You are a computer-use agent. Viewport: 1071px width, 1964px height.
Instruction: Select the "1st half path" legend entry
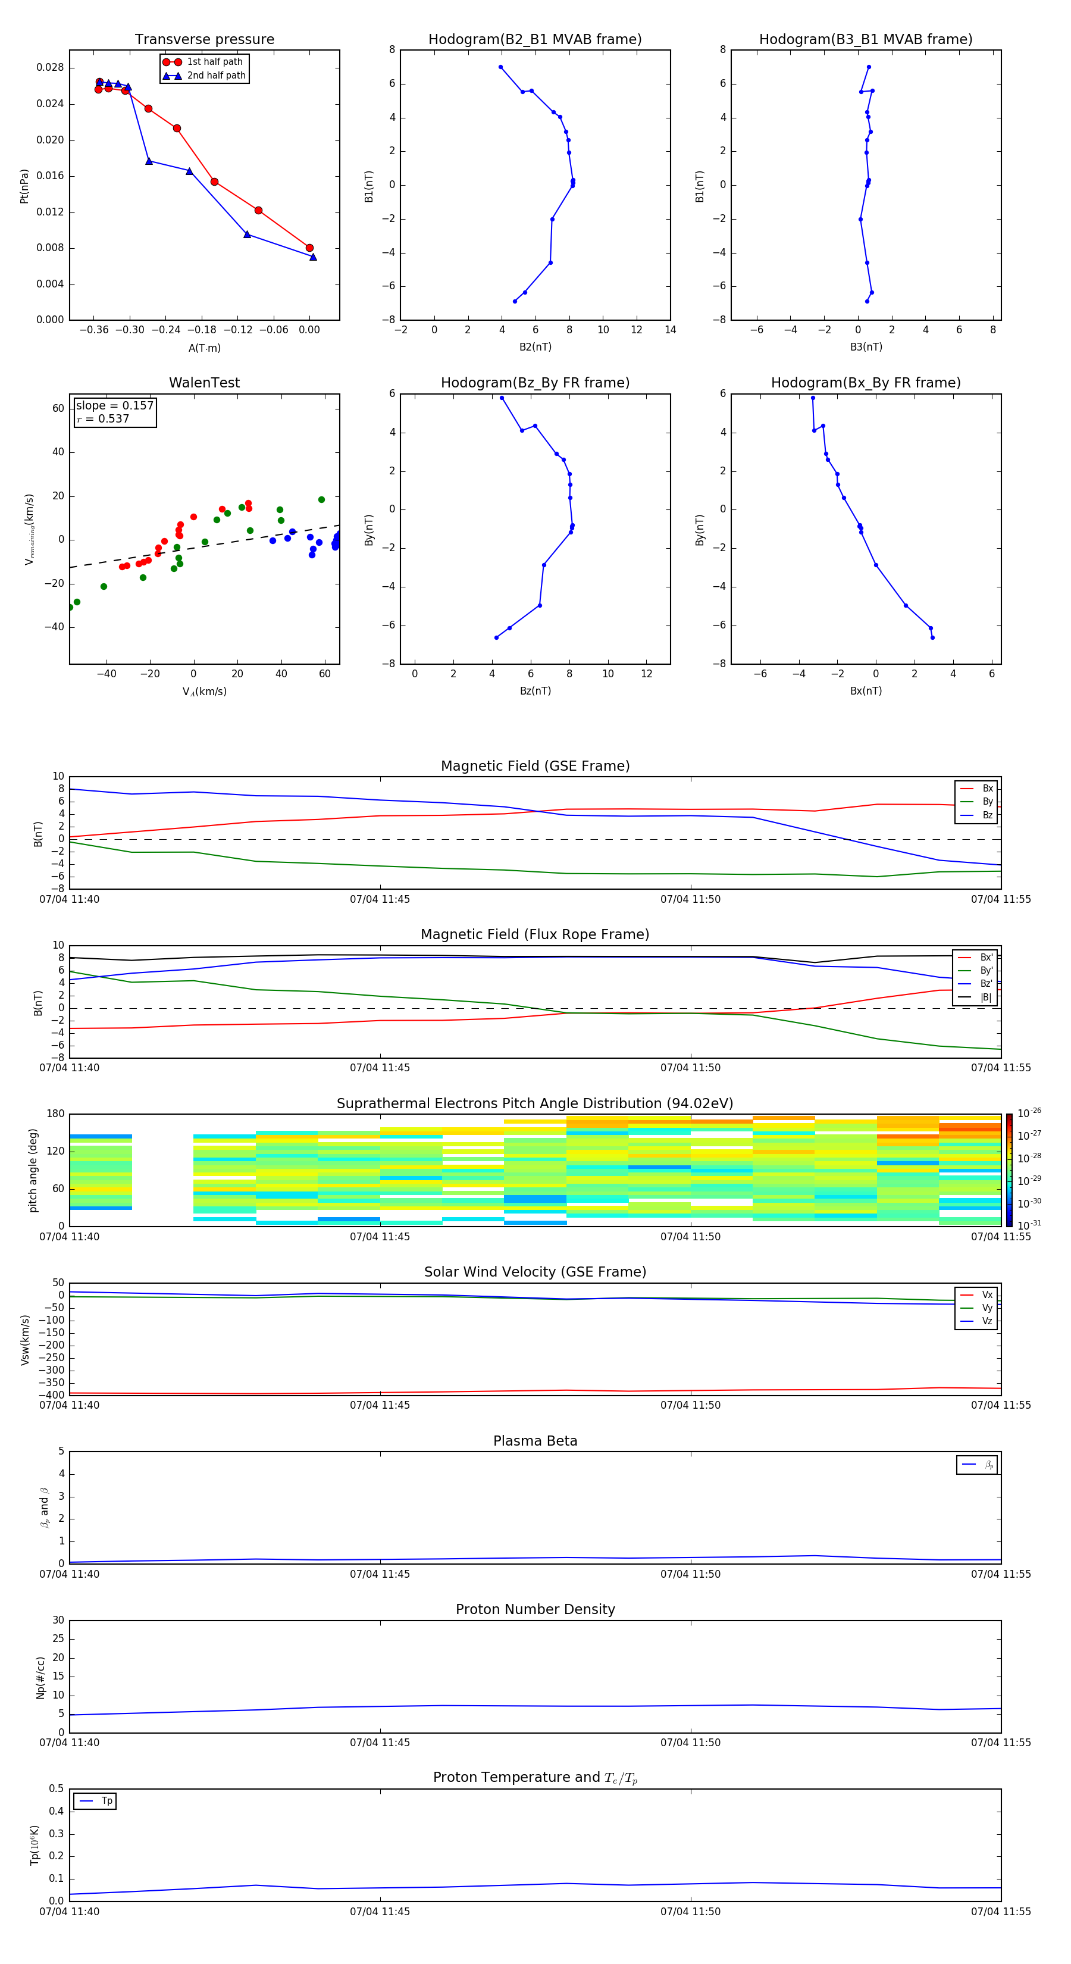pos(203,62)
